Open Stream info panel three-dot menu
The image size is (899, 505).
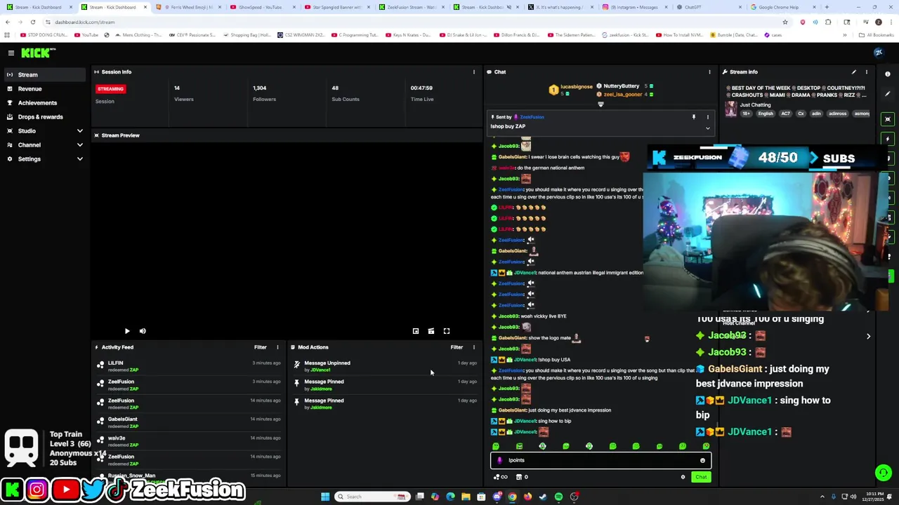pyautogui.click(x=867, y=72)
